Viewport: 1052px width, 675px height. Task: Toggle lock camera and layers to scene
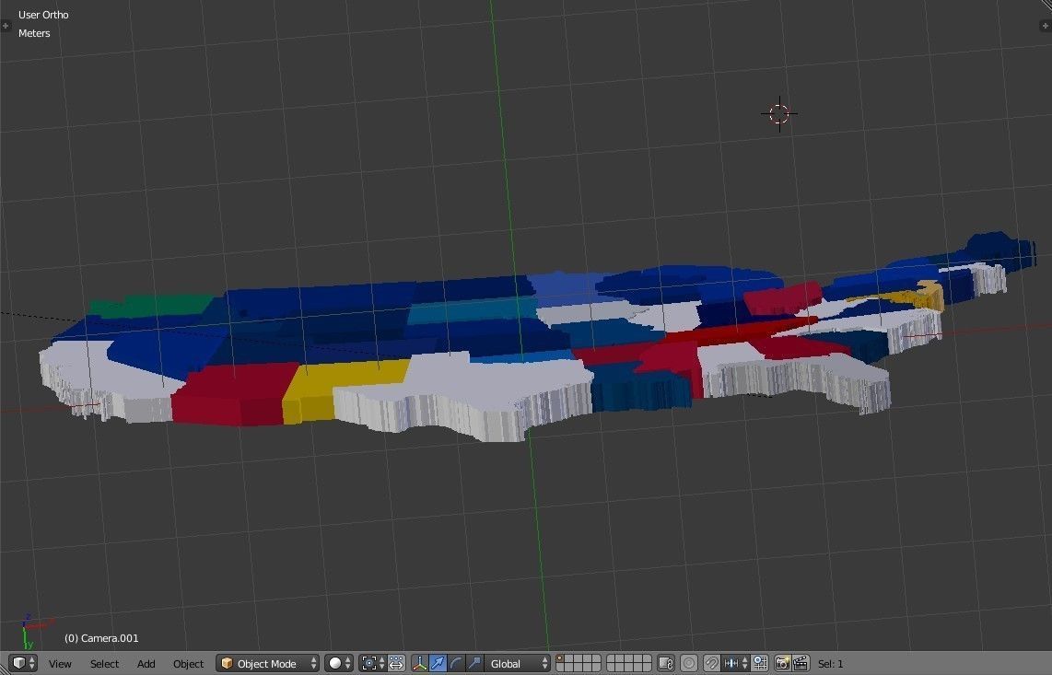[665, 664]
